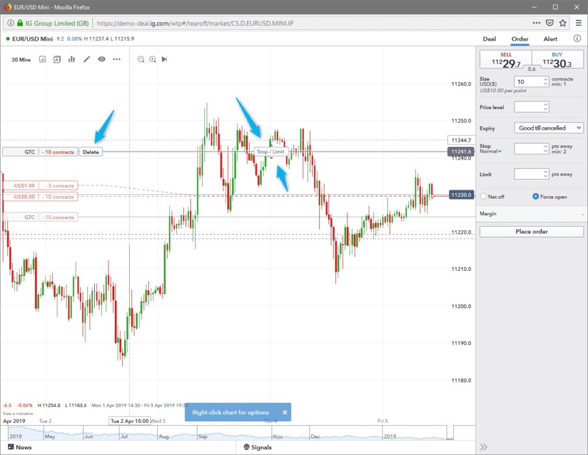Screen dimensions: 588x455
Task: Open the Expiry 'Good till cancelled' dropdown
Action: coord(549,128)
